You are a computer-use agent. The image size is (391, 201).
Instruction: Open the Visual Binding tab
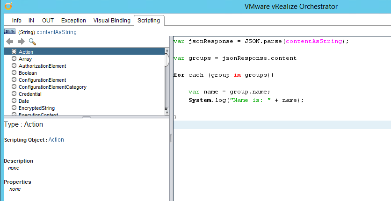point(112,21)
